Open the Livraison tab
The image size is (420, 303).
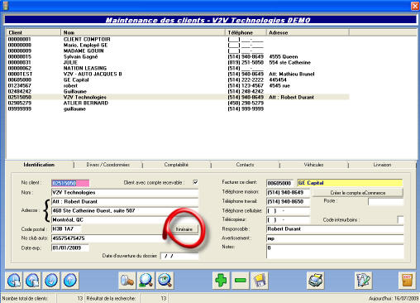tap(382, 165)
